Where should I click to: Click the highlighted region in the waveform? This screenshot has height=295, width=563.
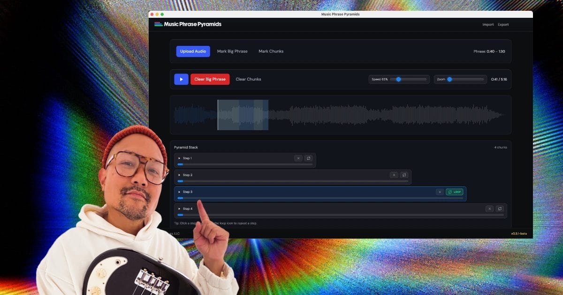tap(243, 115)
